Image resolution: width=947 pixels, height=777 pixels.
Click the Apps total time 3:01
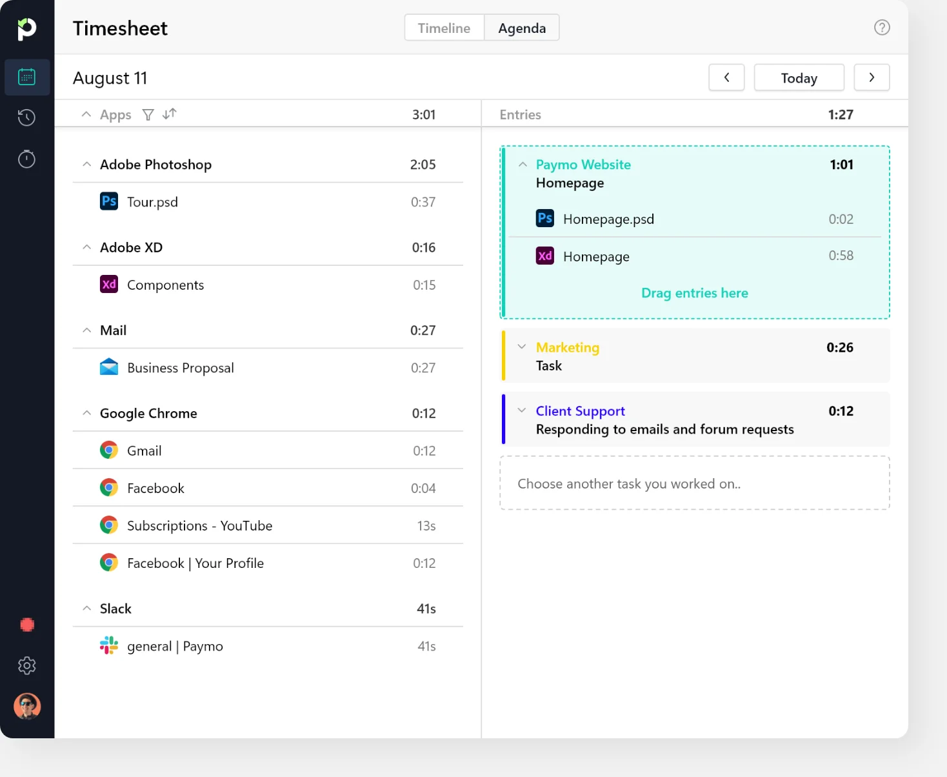[424, 114]
